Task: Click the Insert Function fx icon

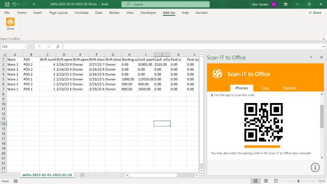Action: (x=58, y=47)
